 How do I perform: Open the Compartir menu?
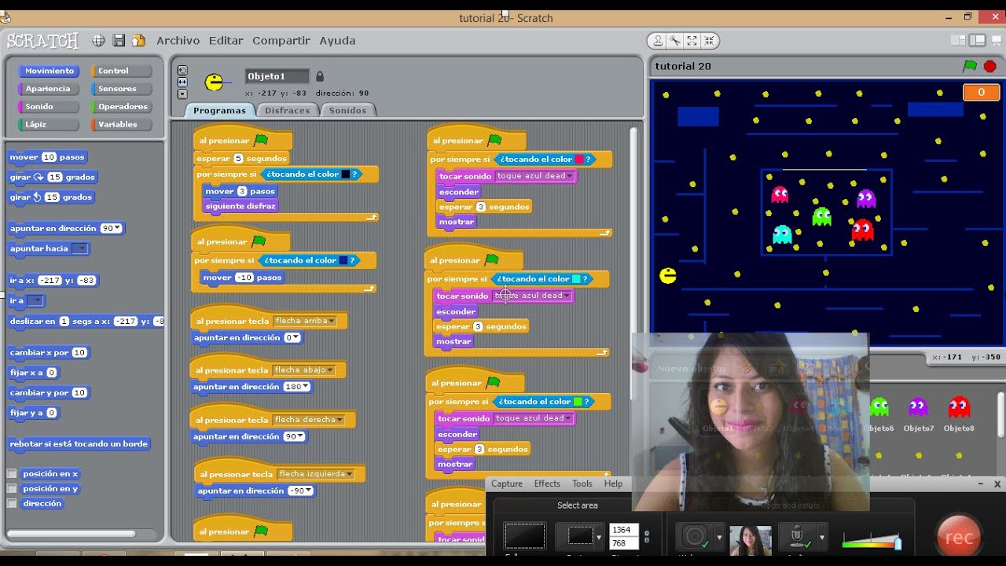pyautogui.click(x=281, y=41)
